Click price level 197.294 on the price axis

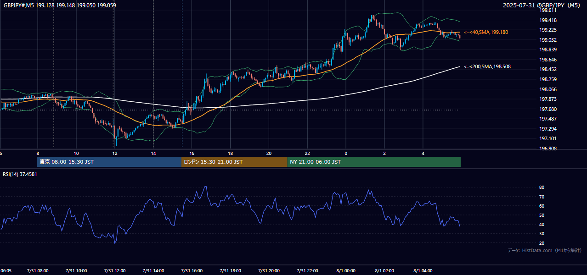click(x=547, y=129)
